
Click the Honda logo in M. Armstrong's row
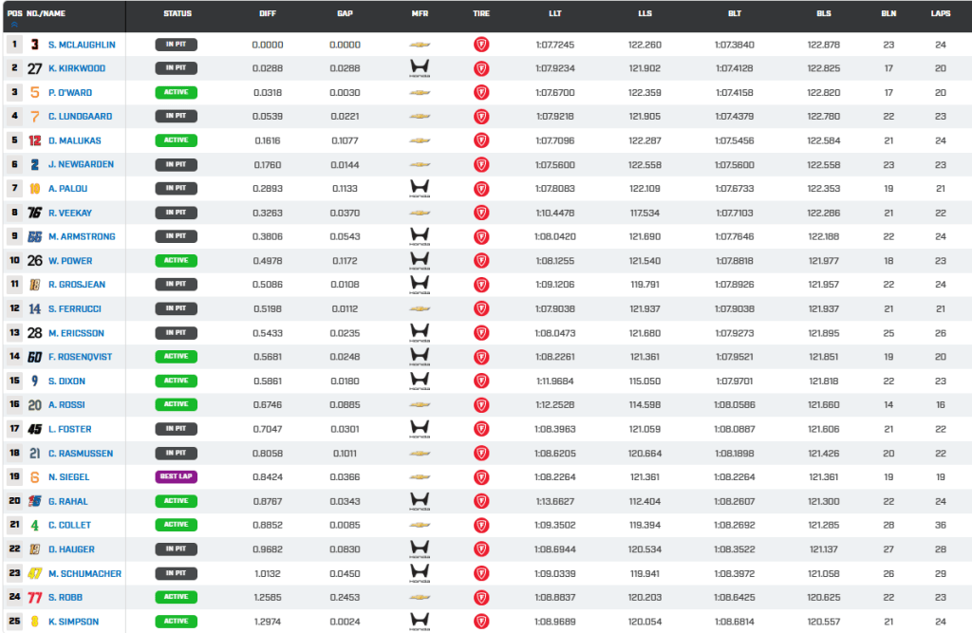click(x=420, y=237)
